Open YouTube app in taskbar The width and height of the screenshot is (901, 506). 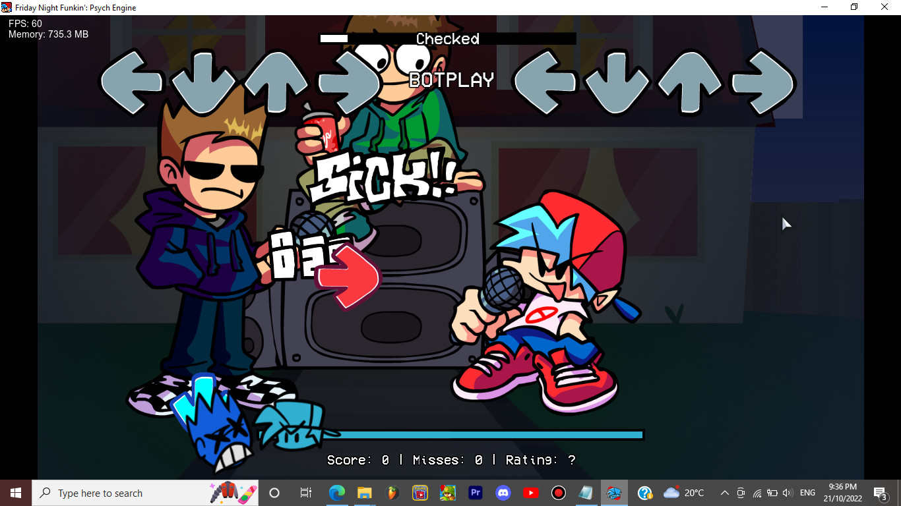531,493
